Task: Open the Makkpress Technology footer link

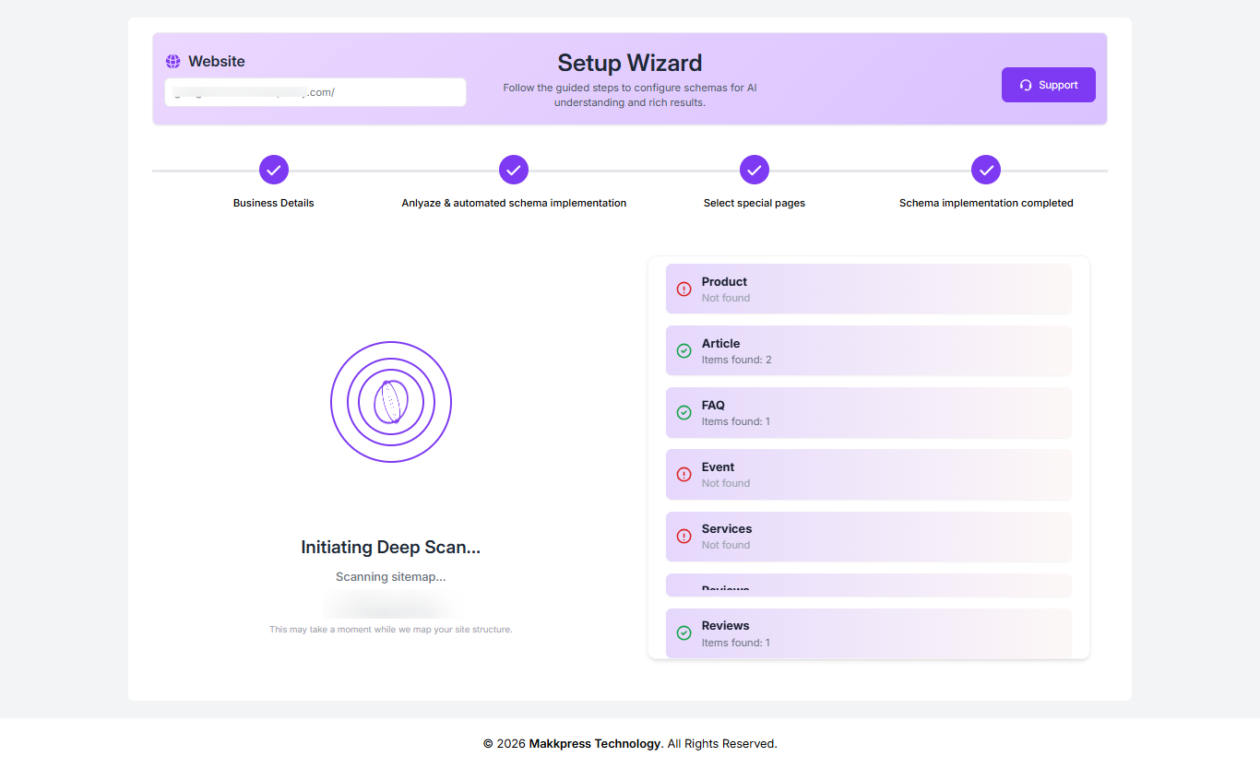Action: point(594,744)
